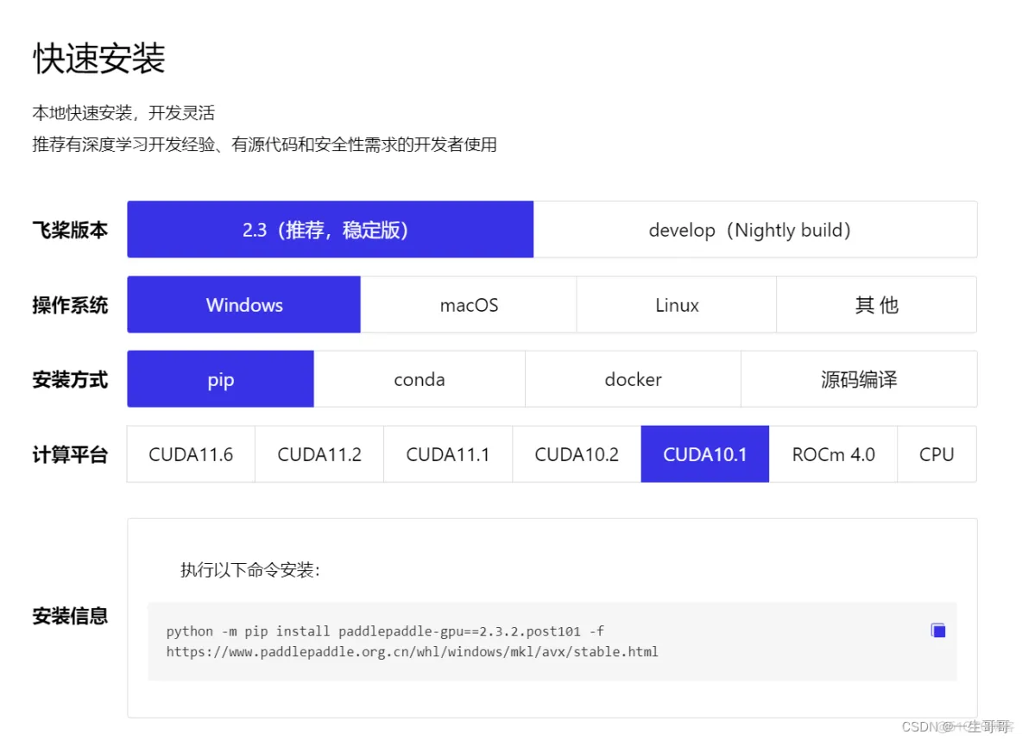Click the 飞桨版本 row label
Image resolution: width=1022 pixels, height=741 pixels.
(71, 230)
